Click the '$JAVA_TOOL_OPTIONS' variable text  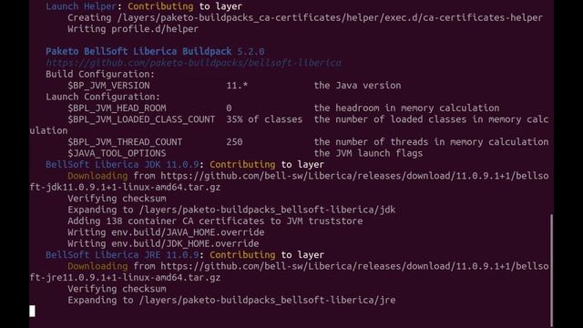117,153
